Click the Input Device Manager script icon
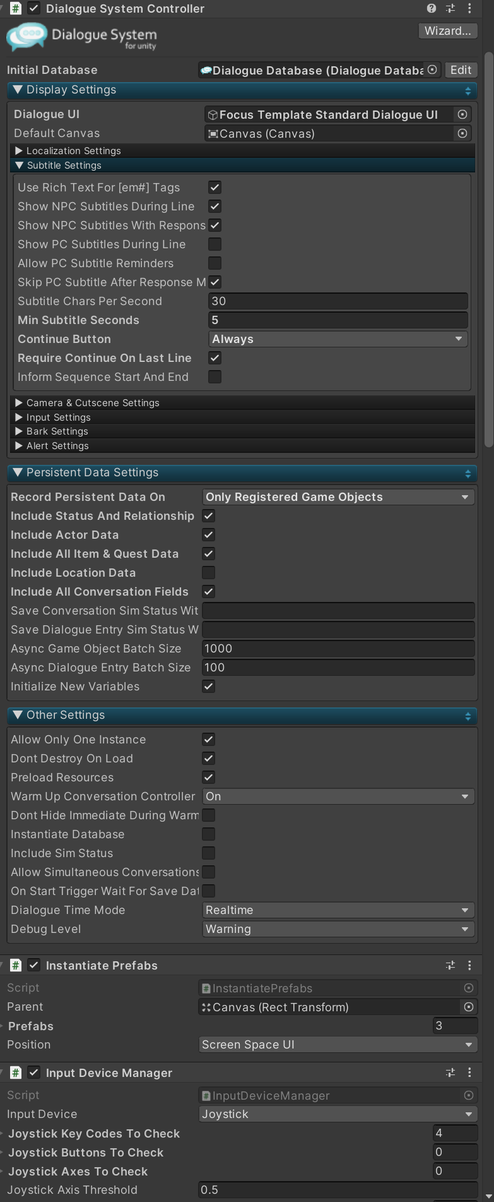The height and width of the screenshot is (1202, 494). point(16,1073)
